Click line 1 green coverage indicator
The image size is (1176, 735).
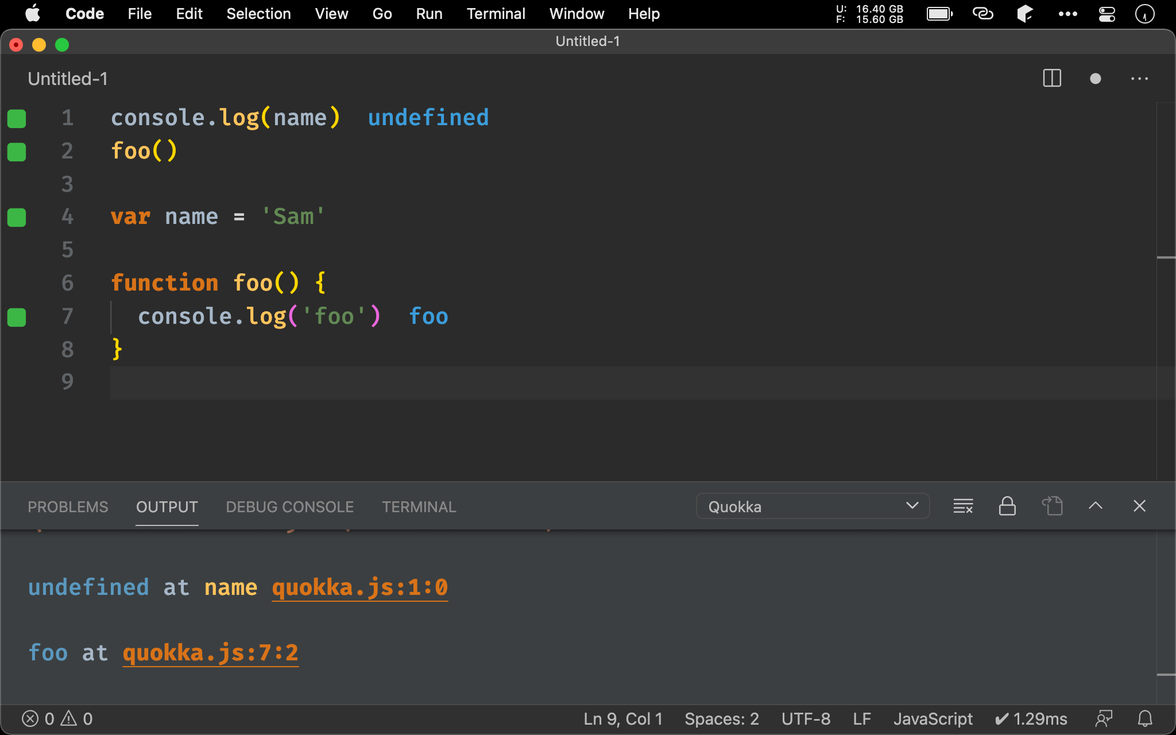tap(17, 118)
